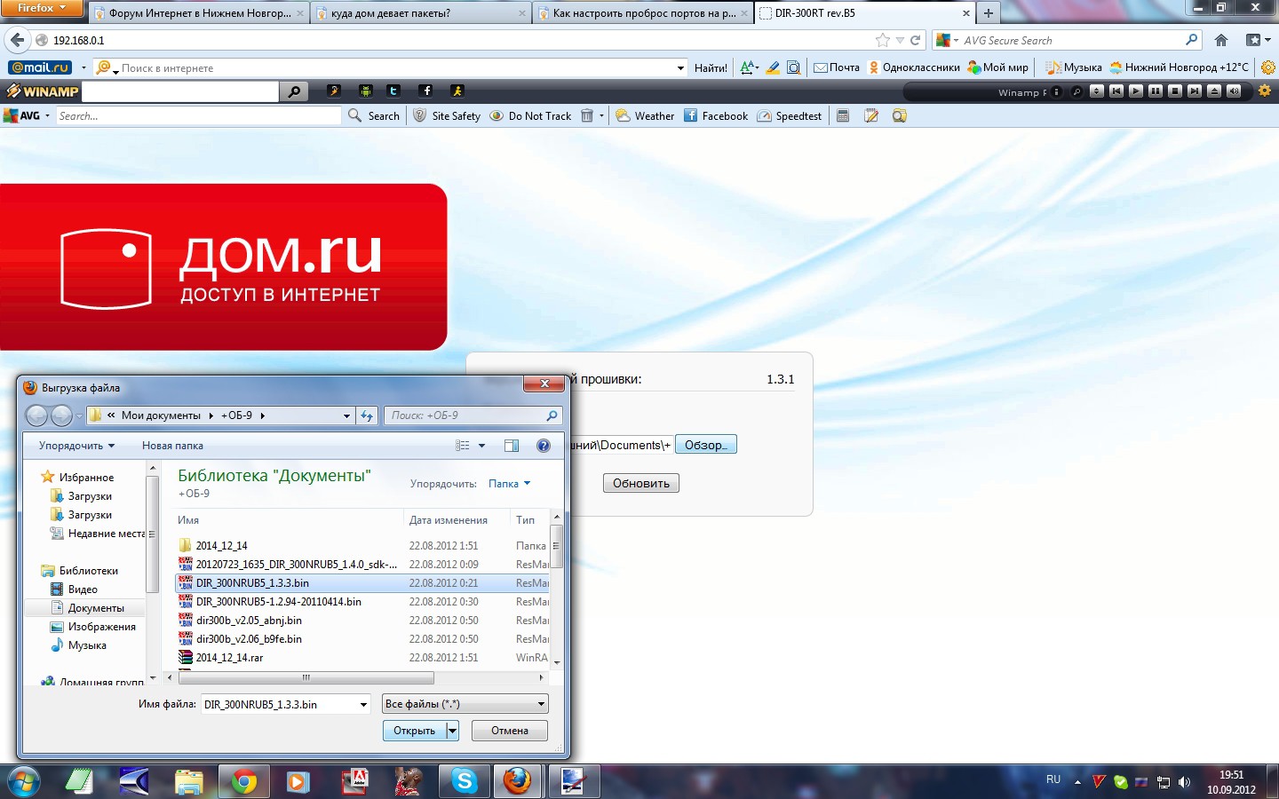Click the bookmark star in address bar
This screenshot has width=1279, height=799.
[882, 40]
